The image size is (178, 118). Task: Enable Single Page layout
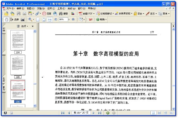153,113
